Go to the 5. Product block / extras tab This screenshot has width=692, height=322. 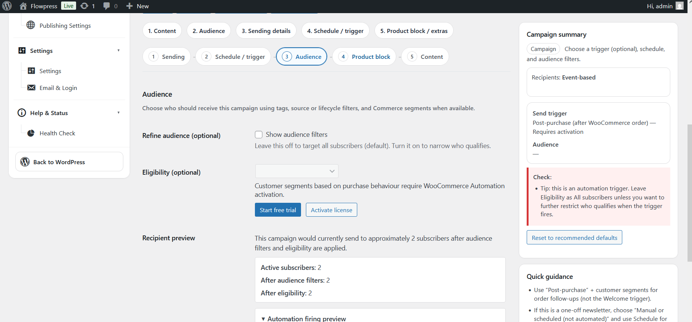[x=414, y=31]
